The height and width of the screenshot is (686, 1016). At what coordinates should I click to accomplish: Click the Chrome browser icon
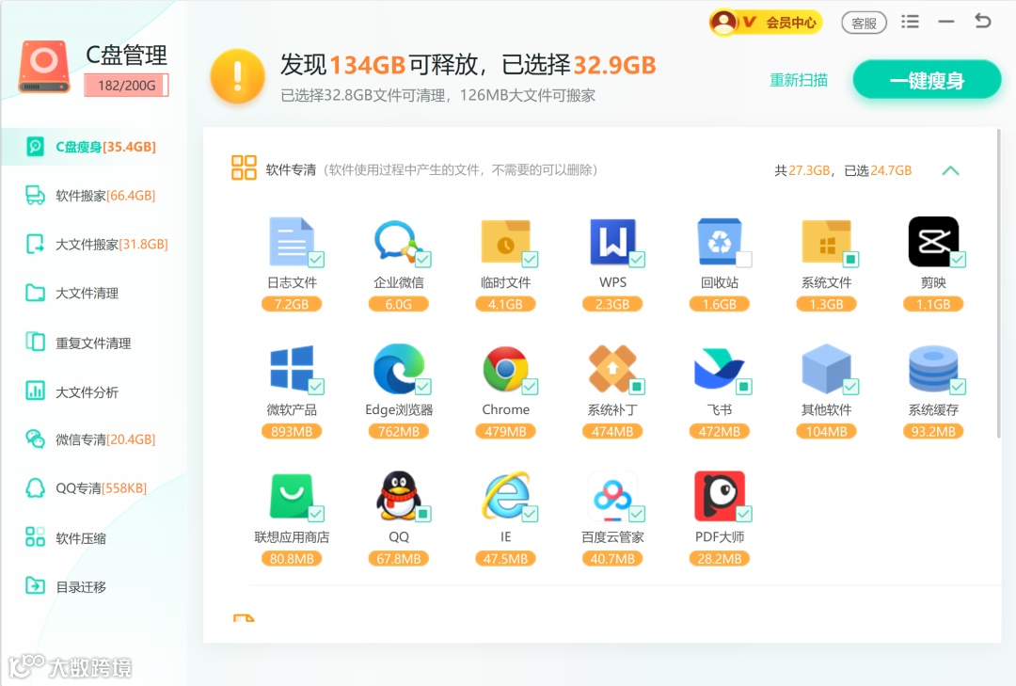505,368
